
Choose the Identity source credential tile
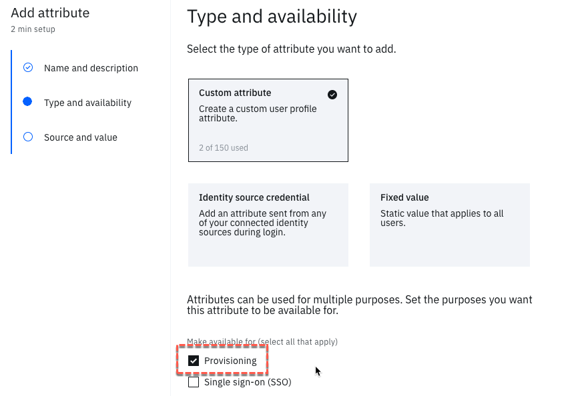coord(268,225)
